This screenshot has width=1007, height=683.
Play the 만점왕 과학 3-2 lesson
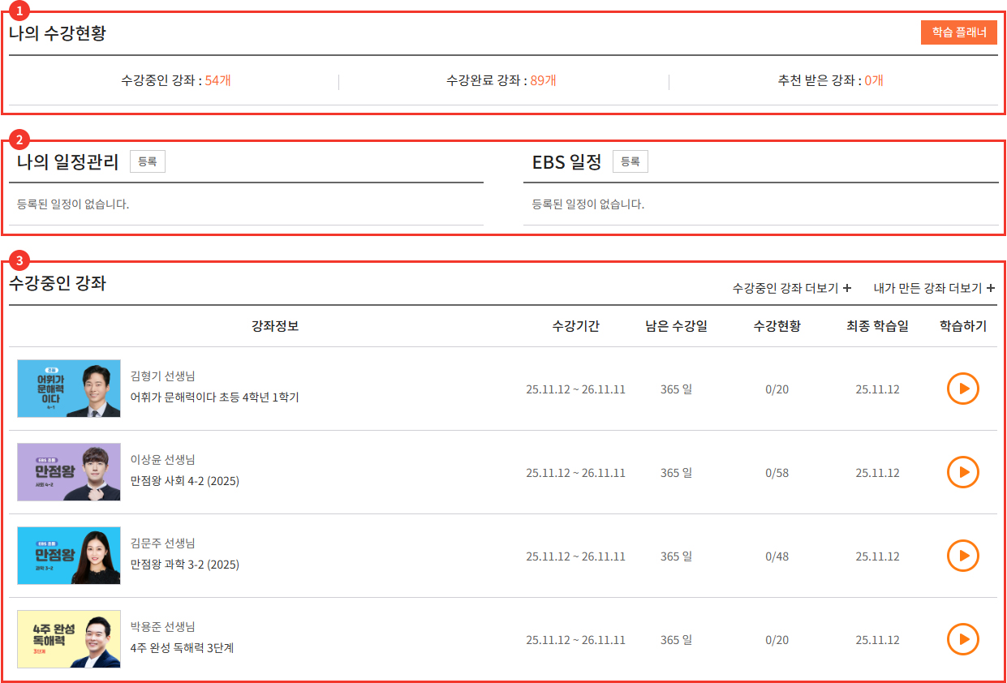pyautogui.click(x=962, y=556)
